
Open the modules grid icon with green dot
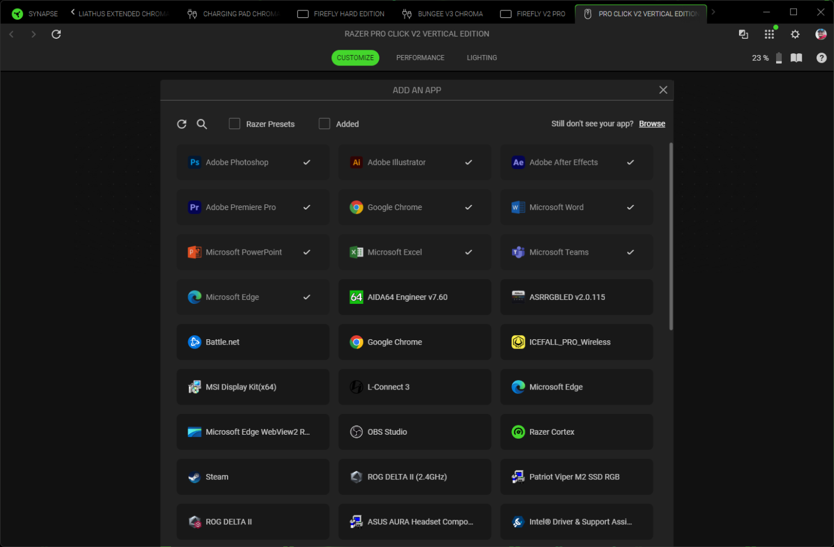click(x=769, y=34)
